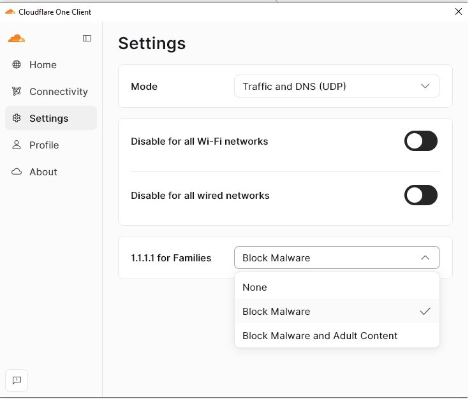Click the Settings page heading
This screenshot has width=472, height=399.
pos(152,43)
